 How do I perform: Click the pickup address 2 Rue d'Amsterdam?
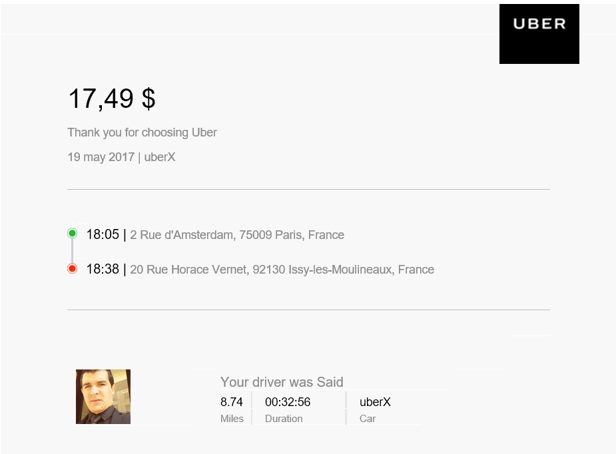(237, 235)
